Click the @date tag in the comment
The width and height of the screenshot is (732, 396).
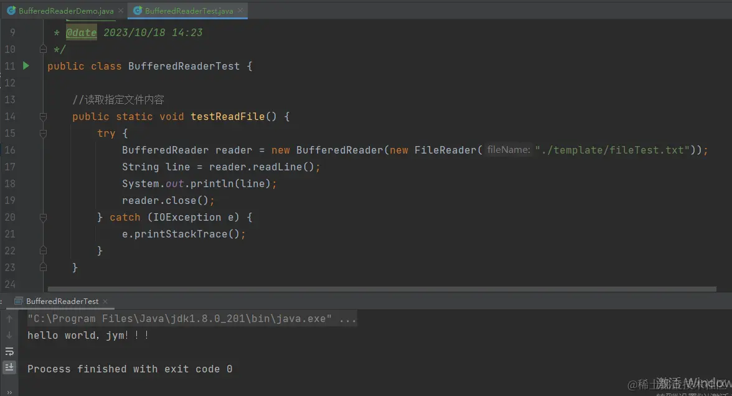81,33
